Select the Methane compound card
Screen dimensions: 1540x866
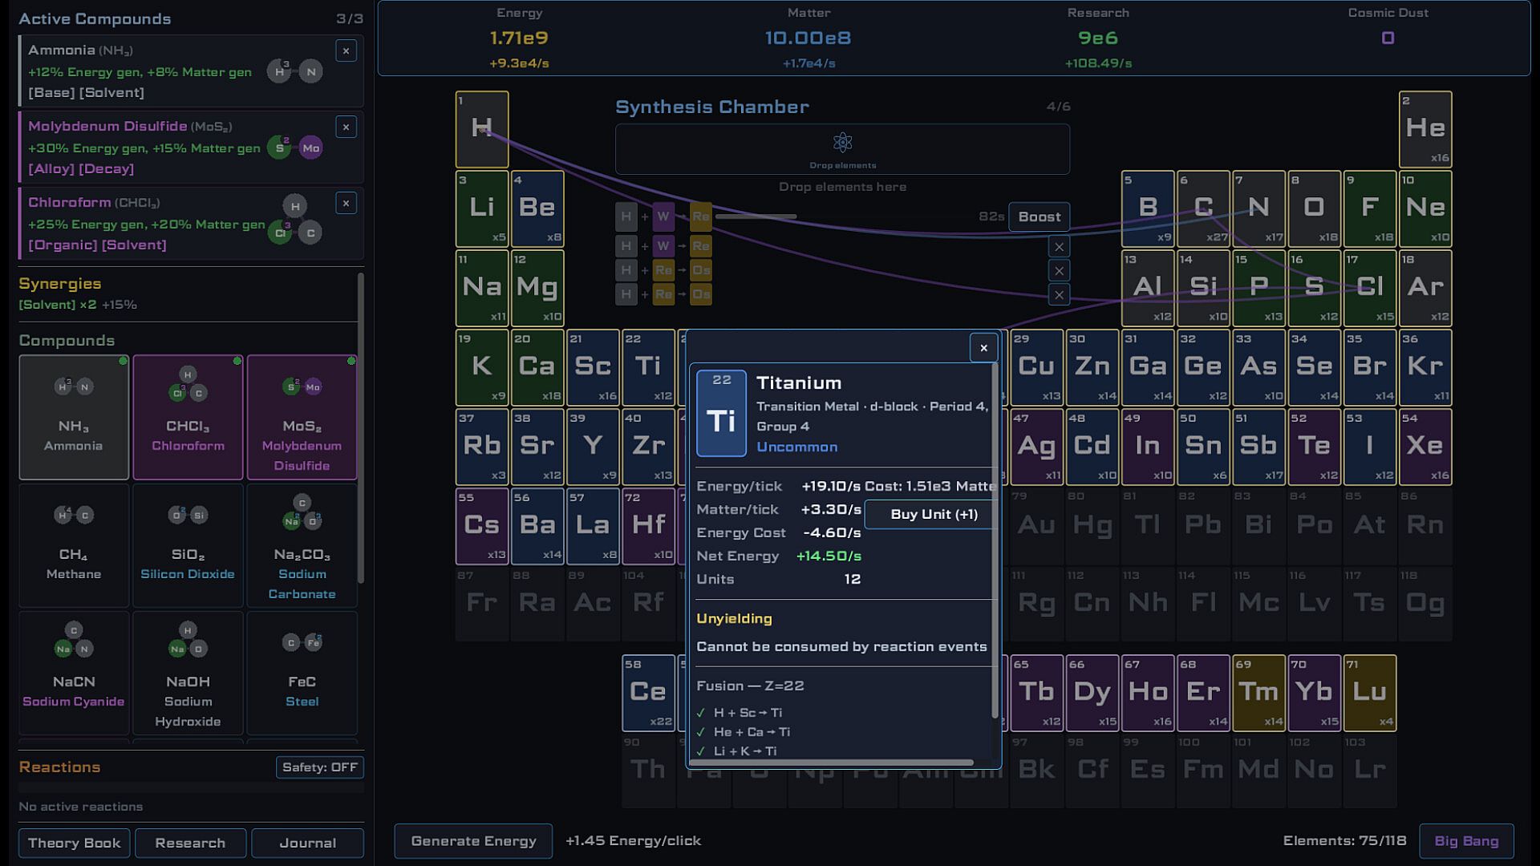click(x=74, y=544)
